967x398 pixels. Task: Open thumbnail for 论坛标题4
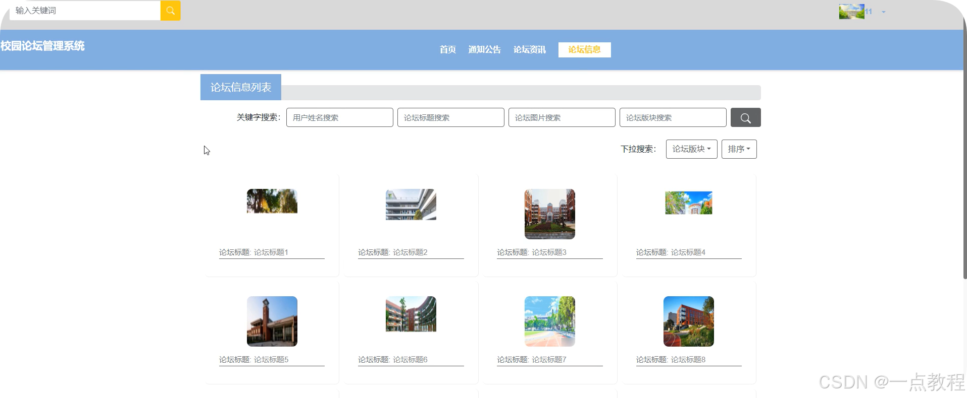689,203
